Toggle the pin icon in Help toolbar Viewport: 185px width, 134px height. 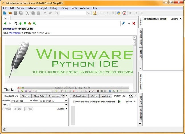pos(124,23)
